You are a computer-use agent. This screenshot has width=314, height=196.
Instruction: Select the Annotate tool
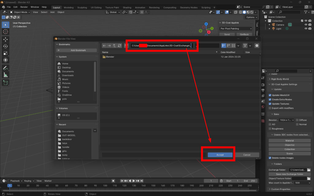5,67
